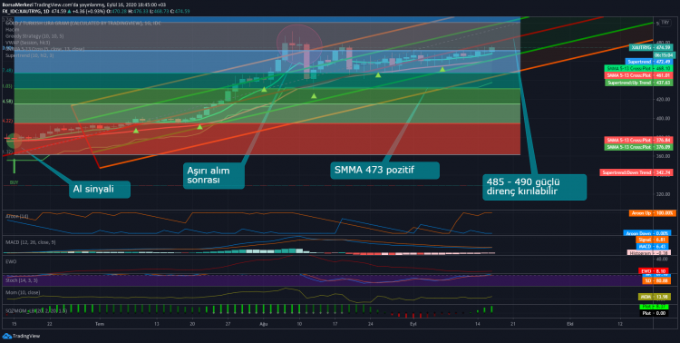Click the green circle marker at chart start
This screenshot has width=680, height=343.
tap(15, 141)
